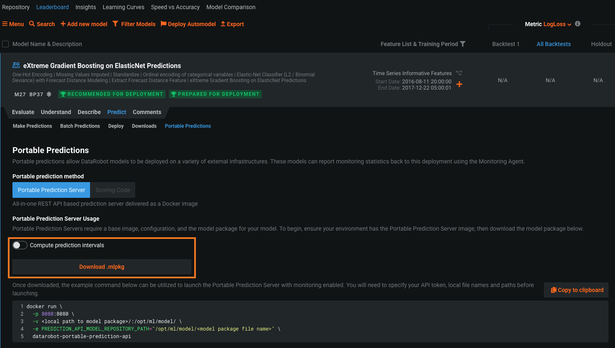The width and height of the screenshot is (615, 348).
Task: Click the Download .mlpkg button
Action: pyautogui.click(x=102, y=267)
